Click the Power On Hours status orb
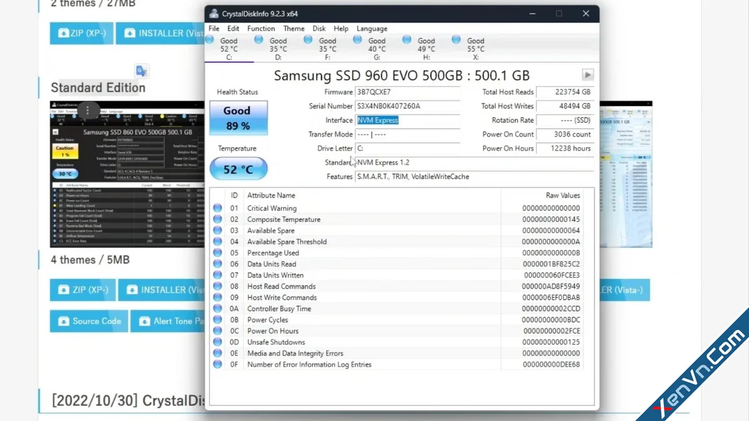This screenshot has height=421, width=749. coord(217,331)
